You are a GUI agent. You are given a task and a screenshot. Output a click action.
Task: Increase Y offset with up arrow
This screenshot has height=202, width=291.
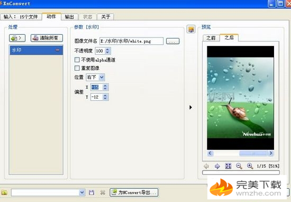(x=105, y=95)
